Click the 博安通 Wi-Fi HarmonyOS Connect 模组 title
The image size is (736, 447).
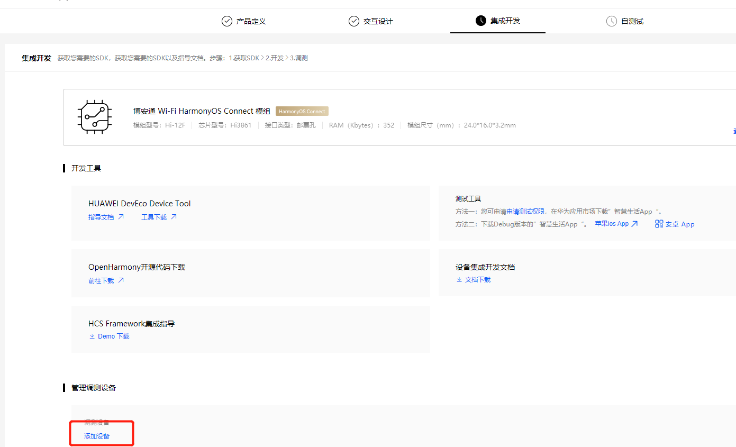click(x=202, y=111)
